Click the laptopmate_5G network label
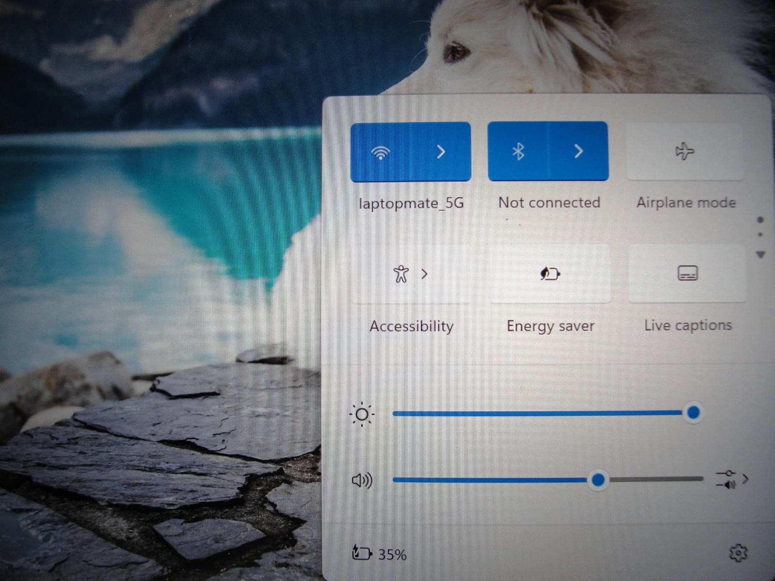775x581 pixels. (x=411, y=203)
